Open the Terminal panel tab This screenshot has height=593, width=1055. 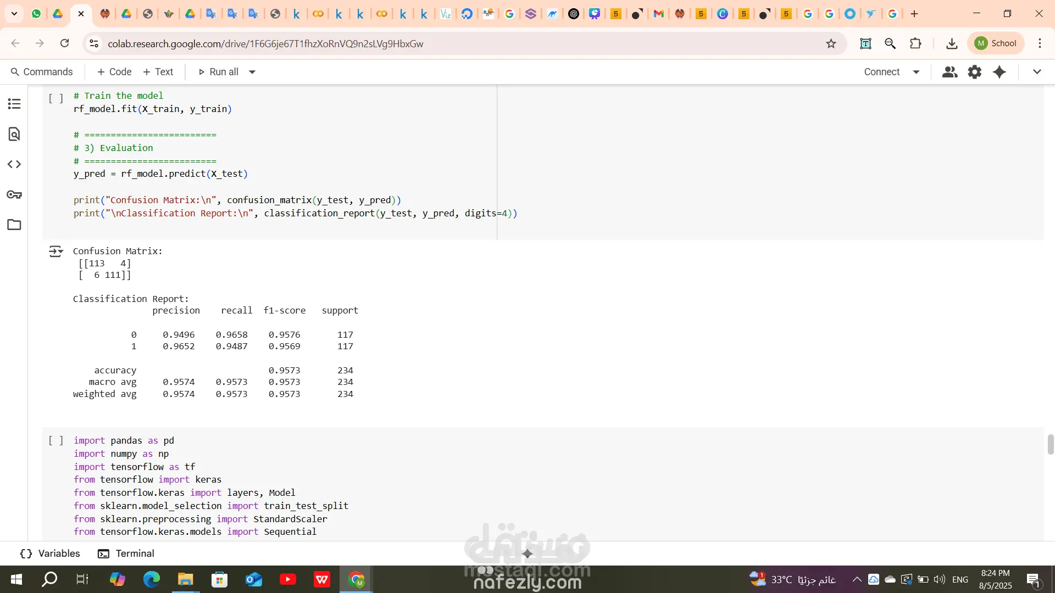tap(126, 553)
